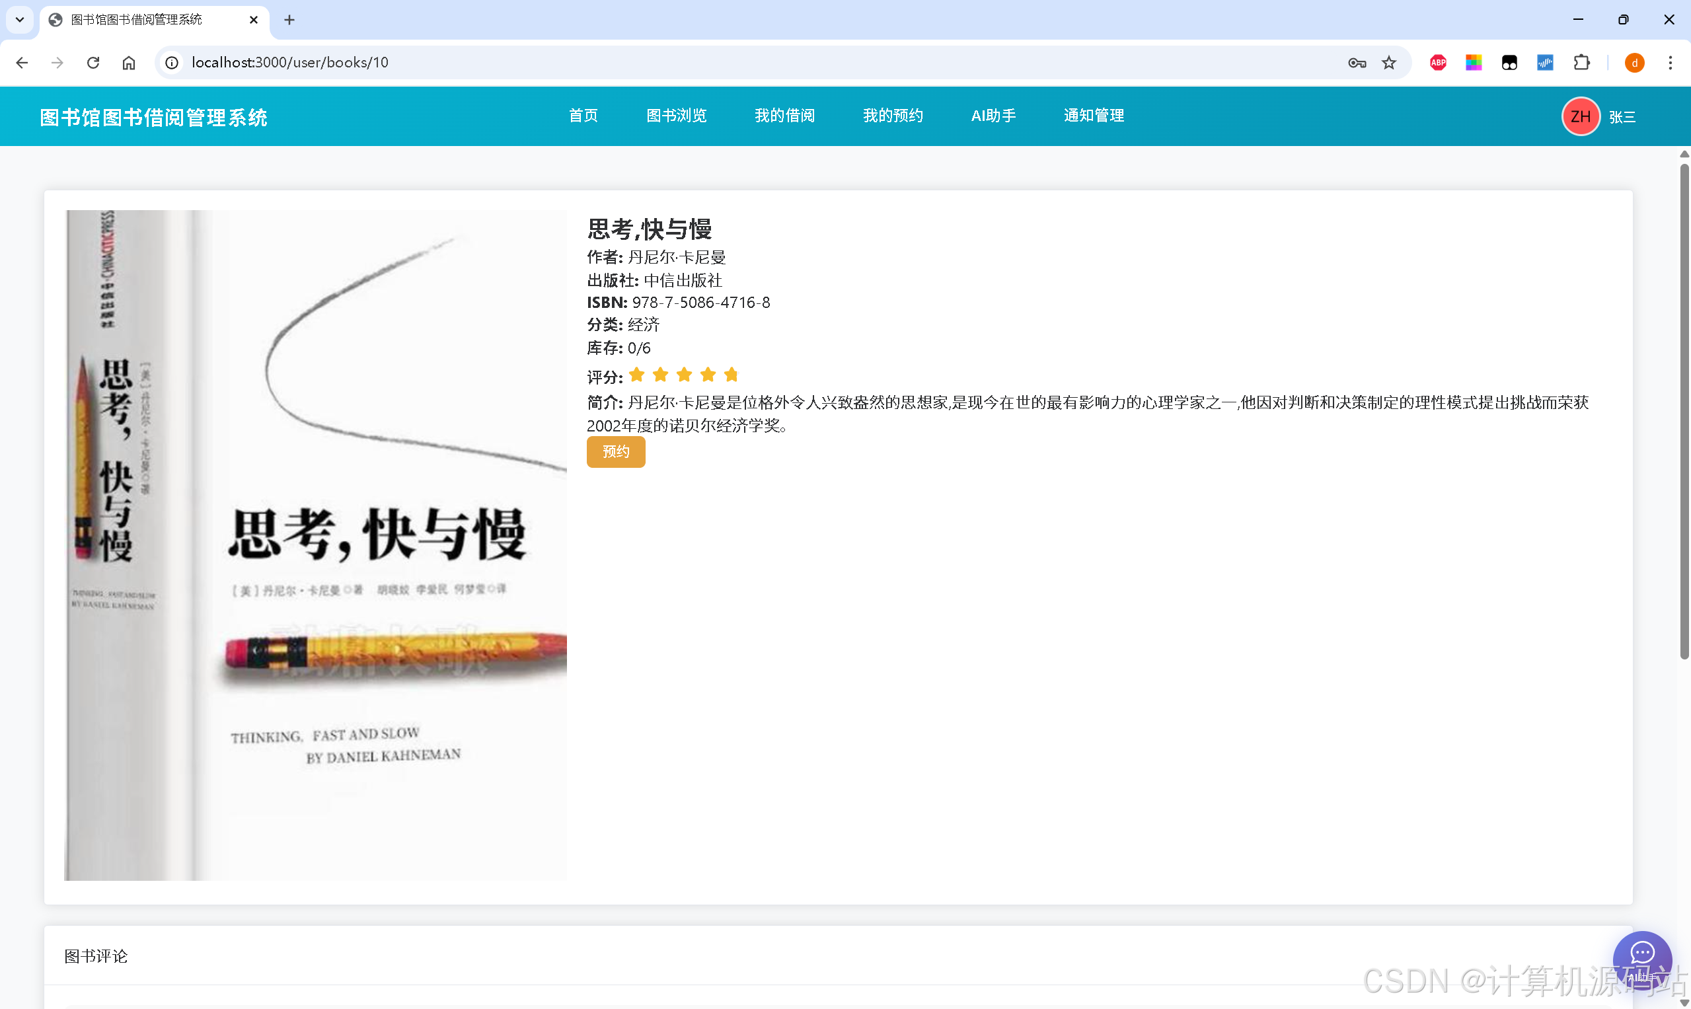Click the home icon in browser toolbar
The image size is (1691, 1009).
point(128,63)
